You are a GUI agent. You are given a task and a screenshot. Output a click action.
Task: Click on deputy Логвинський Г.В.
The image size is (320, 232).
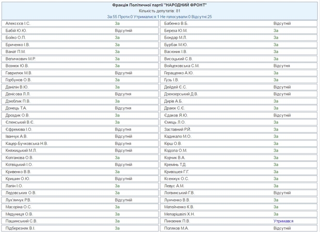(x=179, y=192)
